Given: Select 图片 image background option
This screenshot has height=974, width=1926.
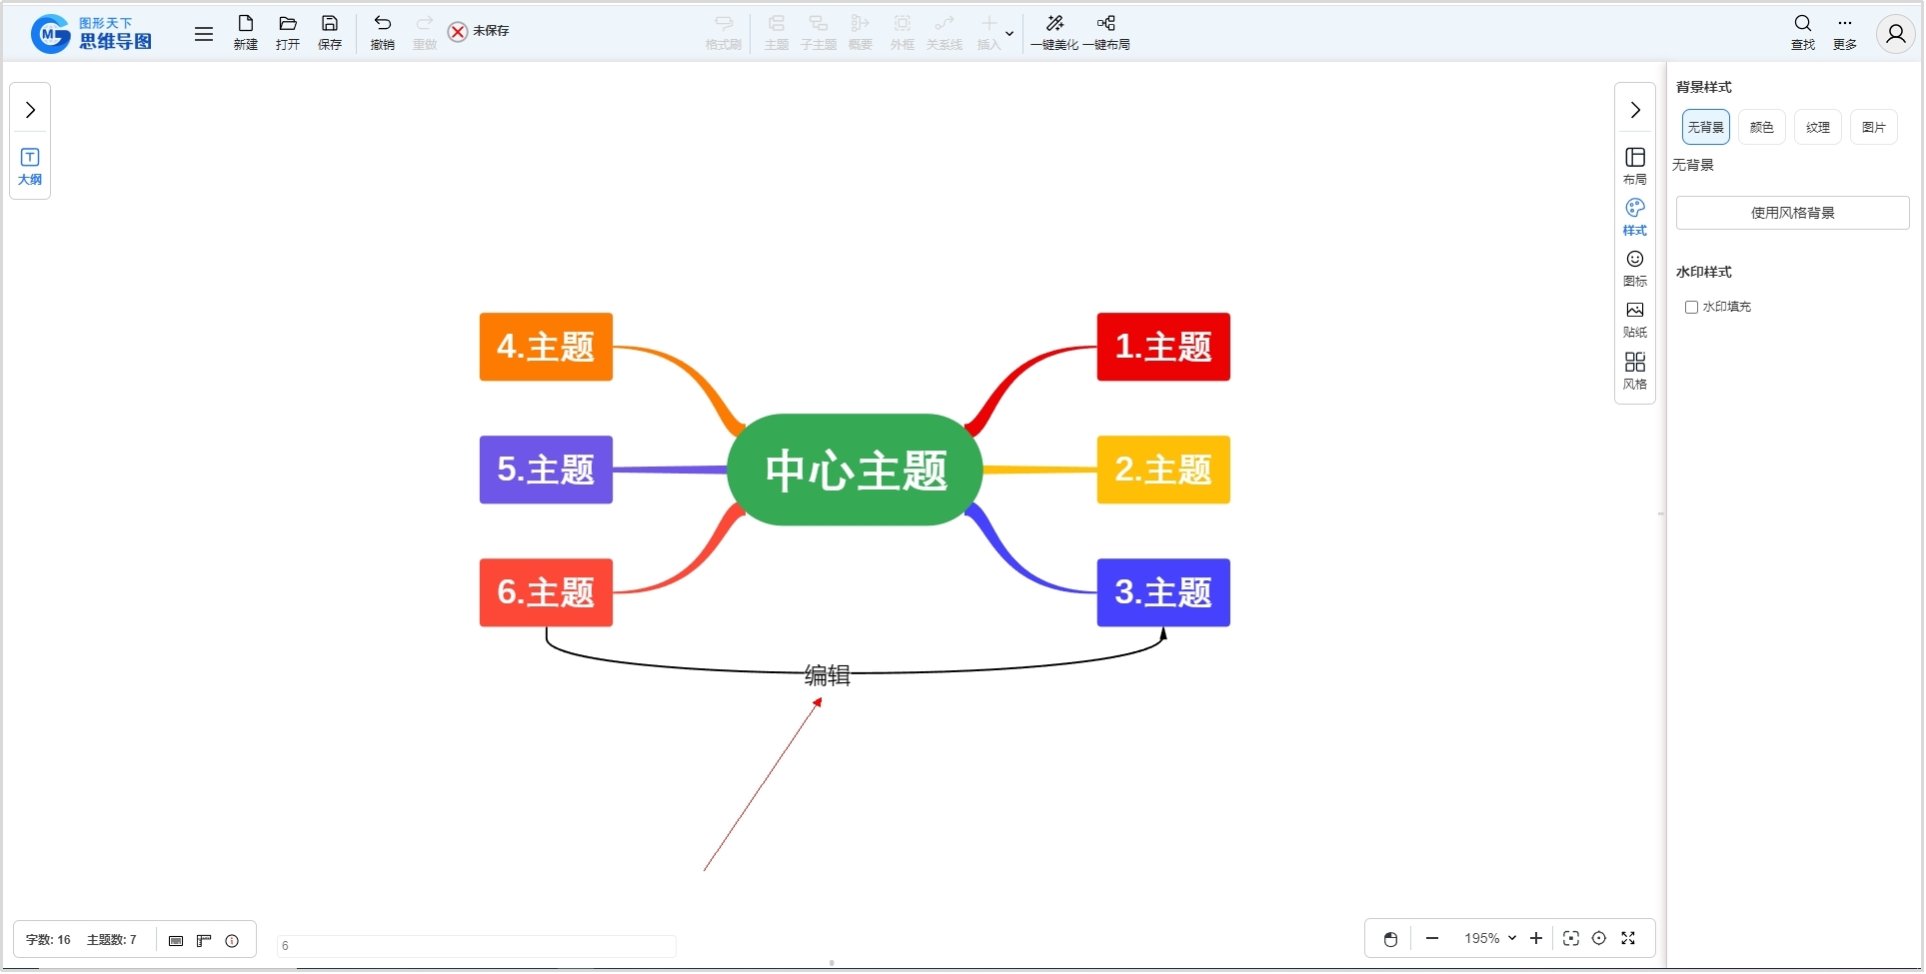Looking at the screenshot, I should (1873, 128).
